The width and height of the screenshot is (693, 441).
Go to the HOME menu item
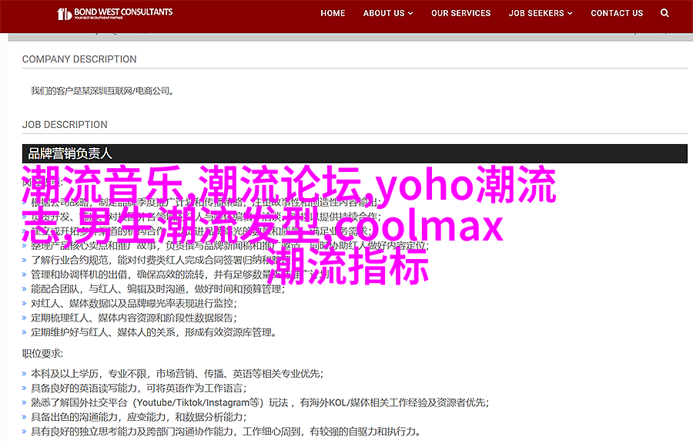333,13
